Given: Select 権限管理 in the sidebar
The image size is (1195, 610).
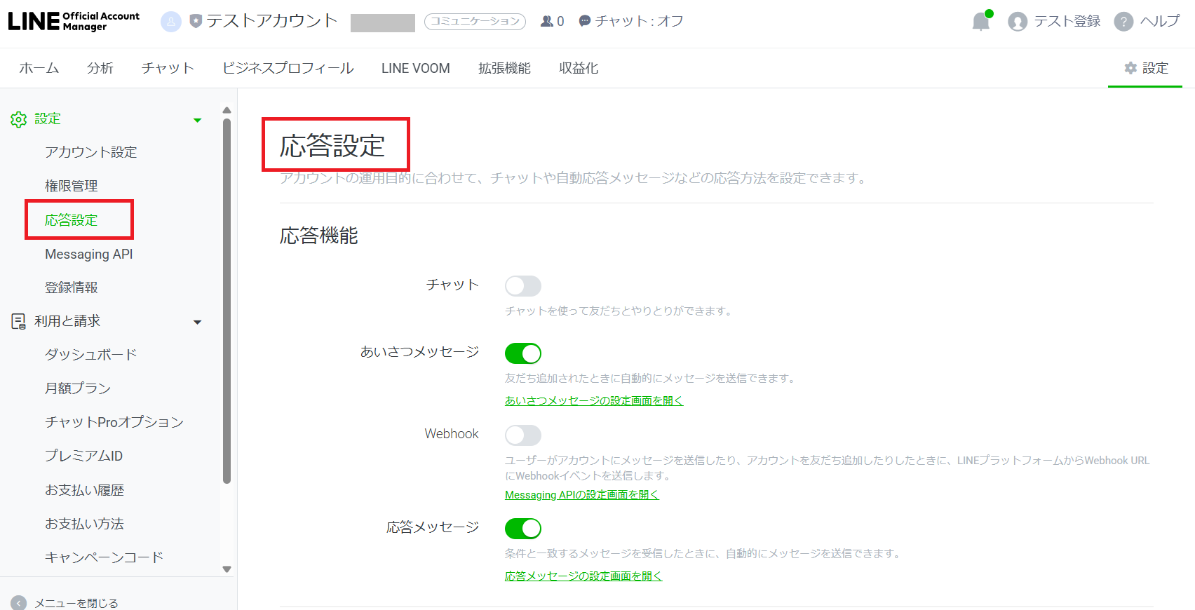Looking at the screenshot, I should (x=72, y=186).
